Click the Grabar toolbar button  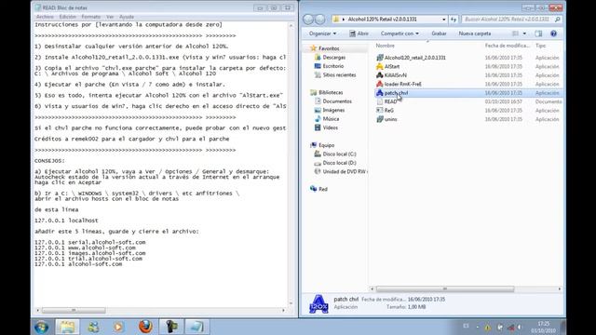click(439, 33)
